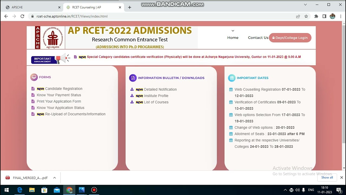Expand the chevron above the Home menu
Viewport: 346px width, 195px height.
pyautogui.click(x=233, y=31)
